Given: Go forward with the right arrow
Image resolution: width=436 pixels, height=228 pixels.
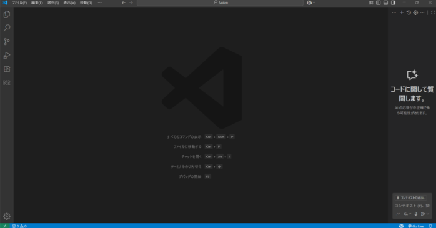Looking at the screenshot, I should (131, 2).
